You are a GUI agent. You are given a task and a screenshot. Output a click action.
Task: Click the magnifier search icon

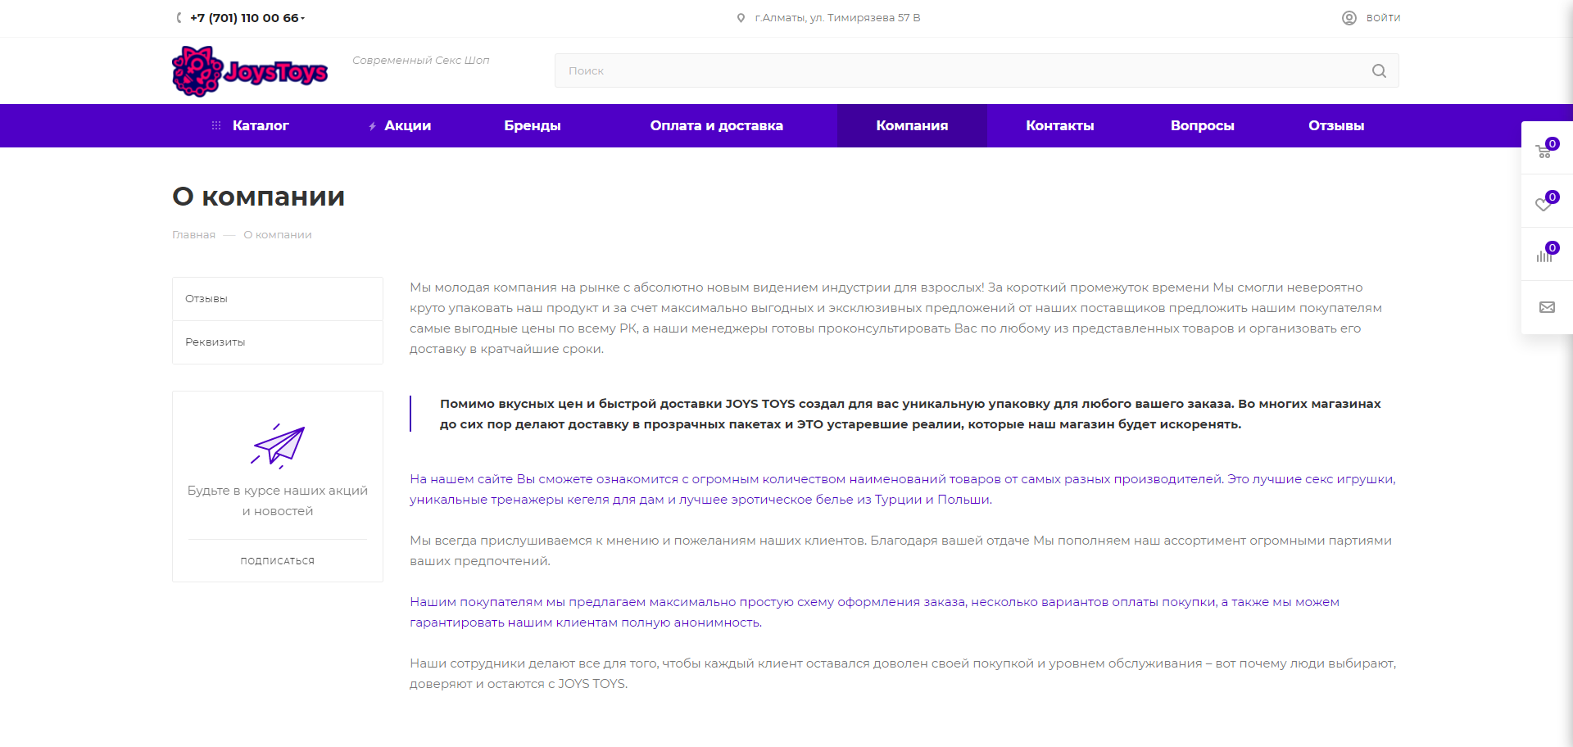[x=1379, y=71]
